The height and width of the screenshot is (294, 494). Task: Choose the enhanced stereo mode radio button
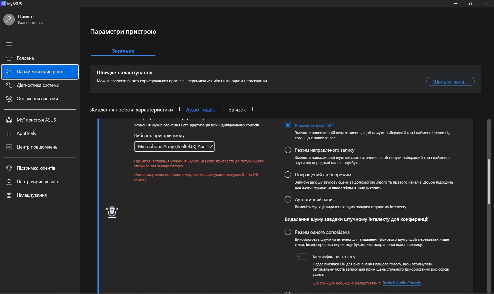pyautogui.click(x=288, y=175)
